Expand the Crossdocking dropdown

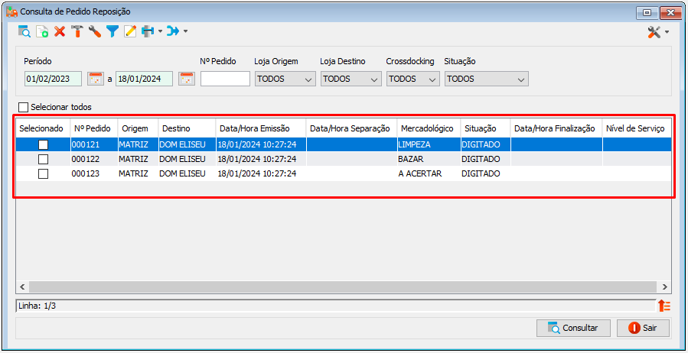pos(413,79)
